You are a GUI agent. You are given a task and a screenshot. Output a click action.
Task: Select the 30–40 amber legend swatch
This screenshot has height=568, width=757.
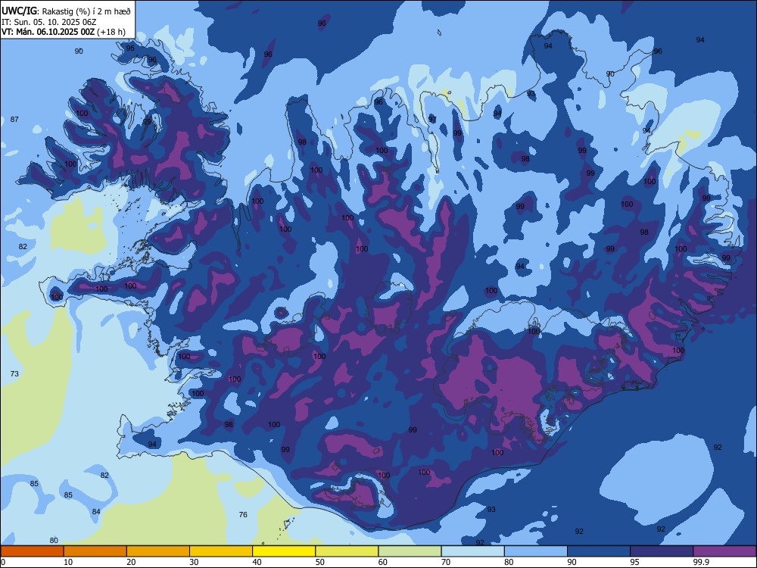pyautogui.click(x=221, y=551)
